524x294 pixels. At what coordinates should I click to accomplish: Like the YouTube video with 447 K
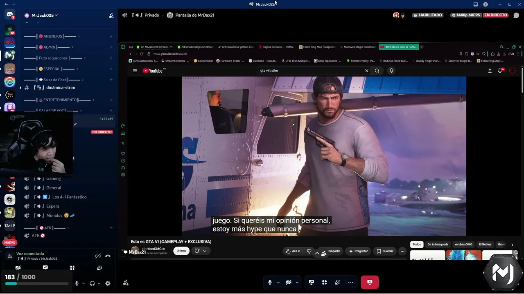pos(293,251)
